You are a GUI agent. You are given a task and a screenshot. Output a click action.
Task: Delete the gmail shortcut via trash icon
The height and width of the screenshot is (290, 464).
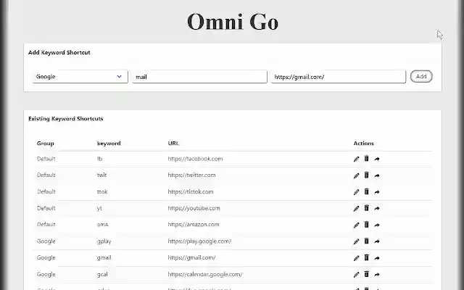click(366, 257)
